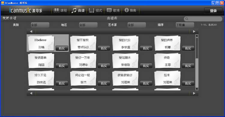Click the 登录 login button
Image resolution: width=225 pixels, height=117 pixels.
(213, 11)
